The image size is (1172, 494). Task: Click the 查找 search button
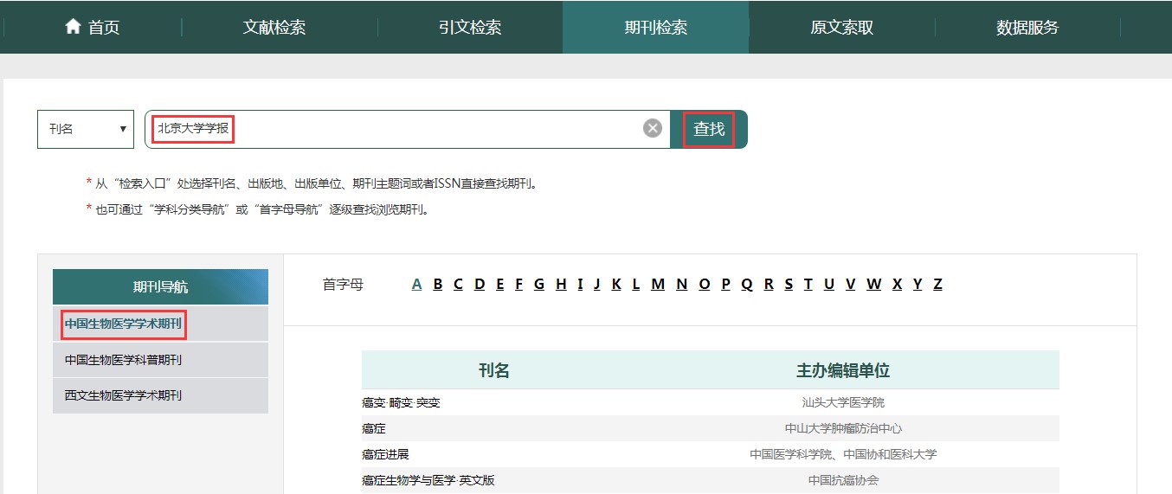tap(709, 129)
